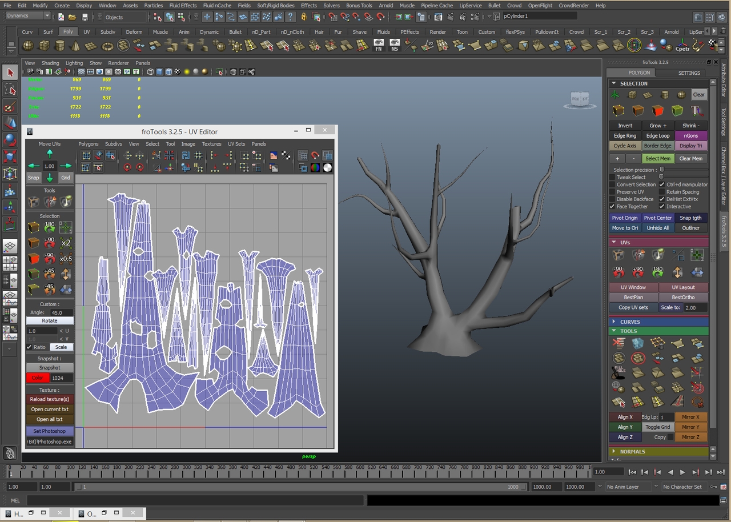Uncheck the Interactive checkbox
731x522 pixels.
click(662, 207)
